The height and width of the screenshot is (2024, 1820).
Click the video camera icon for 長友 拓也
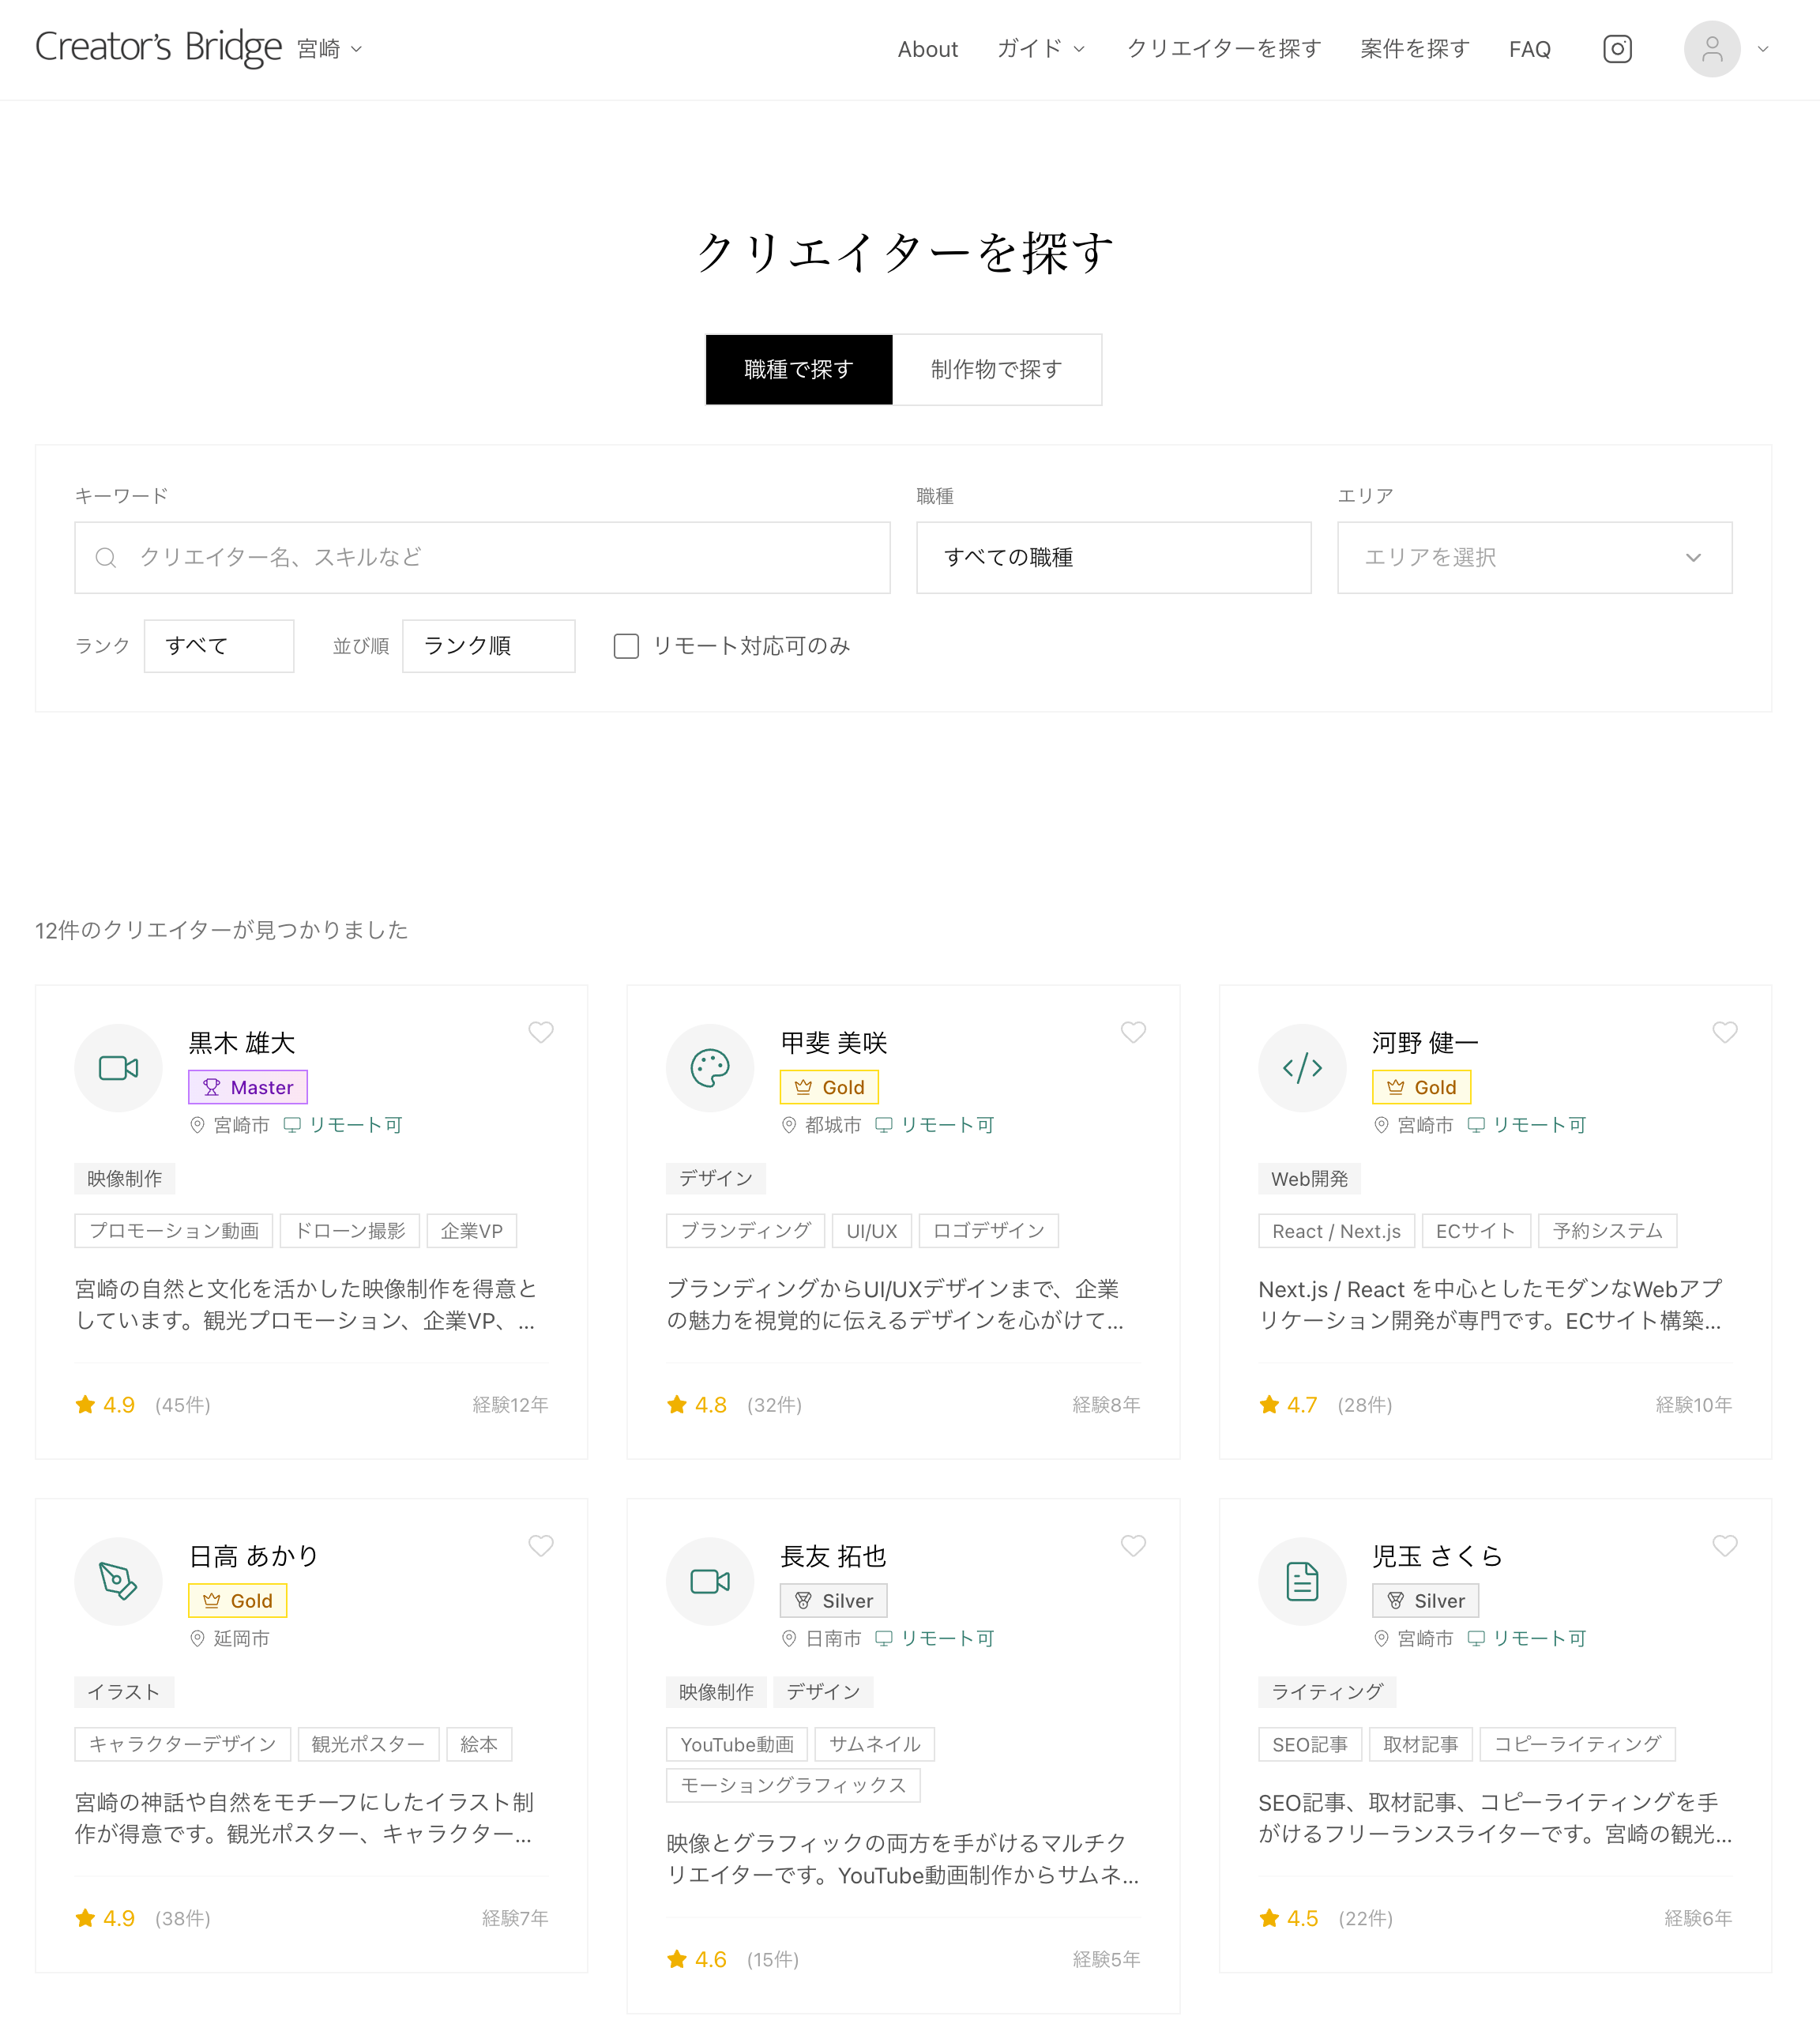tap(710, 1581)
